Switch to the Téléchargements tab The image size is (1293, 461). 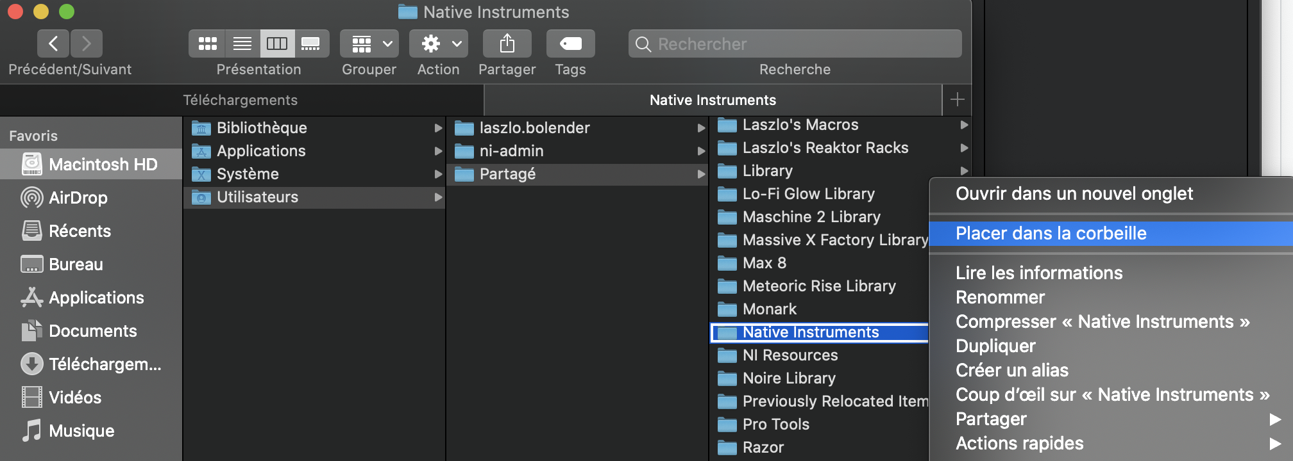point(241,100)
